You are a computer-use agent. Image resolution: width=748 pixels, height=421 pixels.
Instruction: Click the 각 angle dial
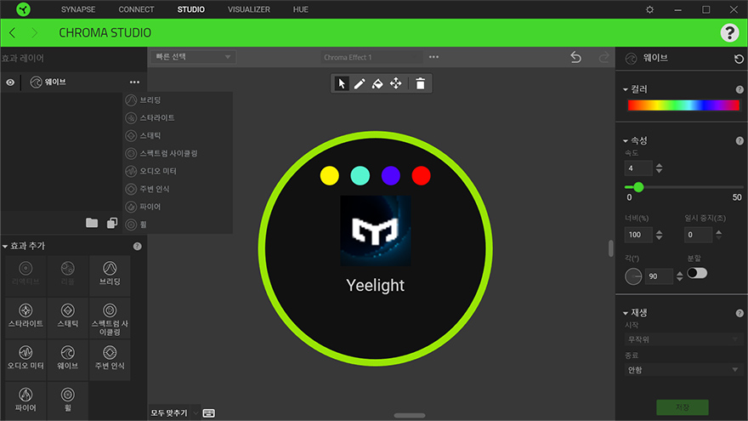tap(633, 276)
